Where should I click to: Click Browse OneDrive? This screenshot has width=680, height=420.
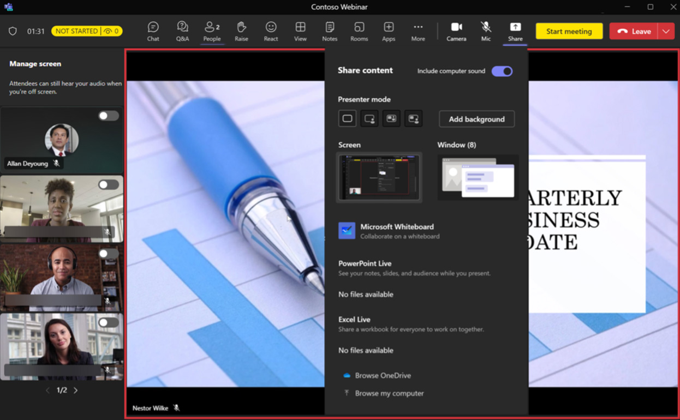(383, 375)
